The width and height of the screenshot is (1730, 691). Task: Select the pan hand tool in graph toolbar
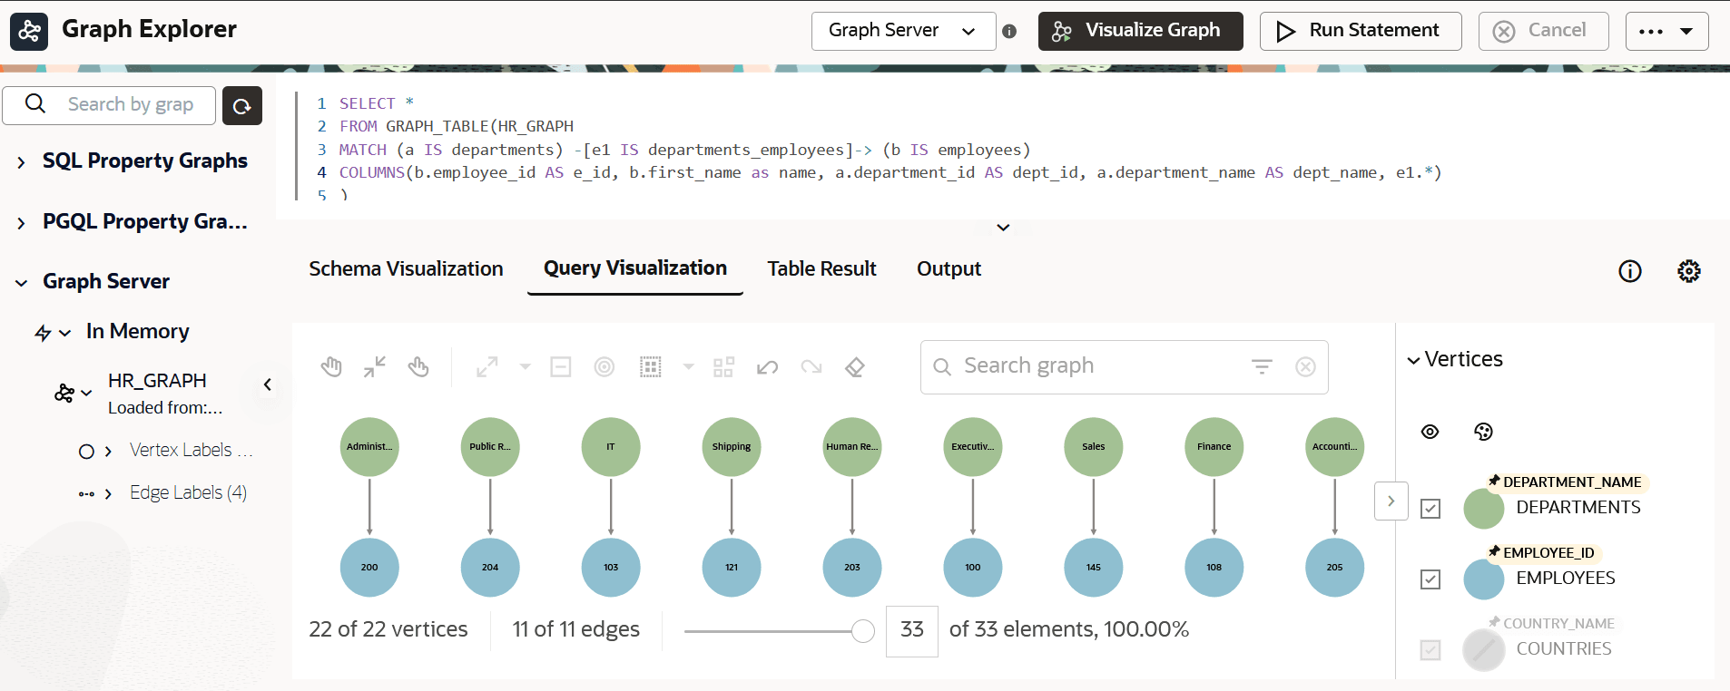[331, 367]
